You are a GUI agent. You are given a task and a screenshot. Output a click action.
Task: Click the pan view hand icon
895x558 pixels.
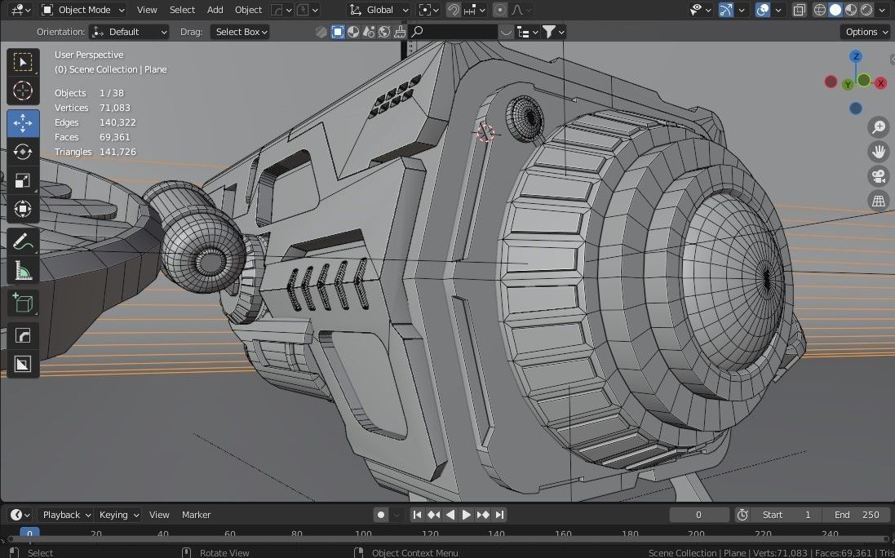pyautogui.click(x=879, y=152)
